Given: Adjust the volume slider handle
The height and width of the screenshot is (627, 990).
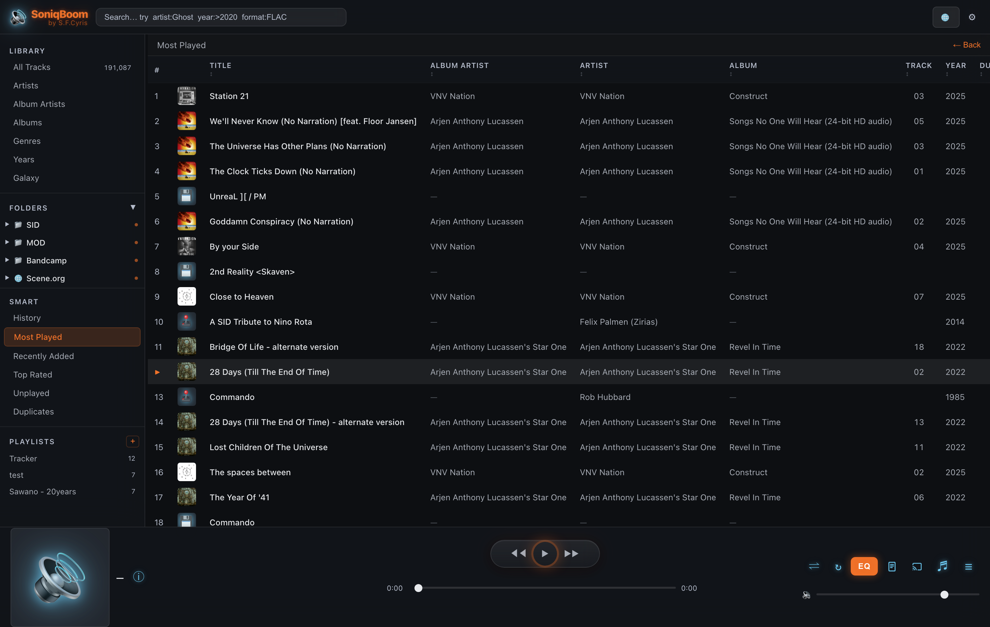Looking at the screenshot, I should (944, 595).
